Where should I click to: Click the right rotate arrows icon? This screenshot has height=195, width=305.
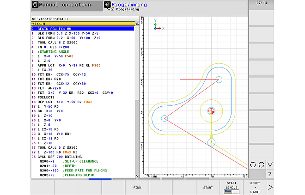(x=262, y=165)
